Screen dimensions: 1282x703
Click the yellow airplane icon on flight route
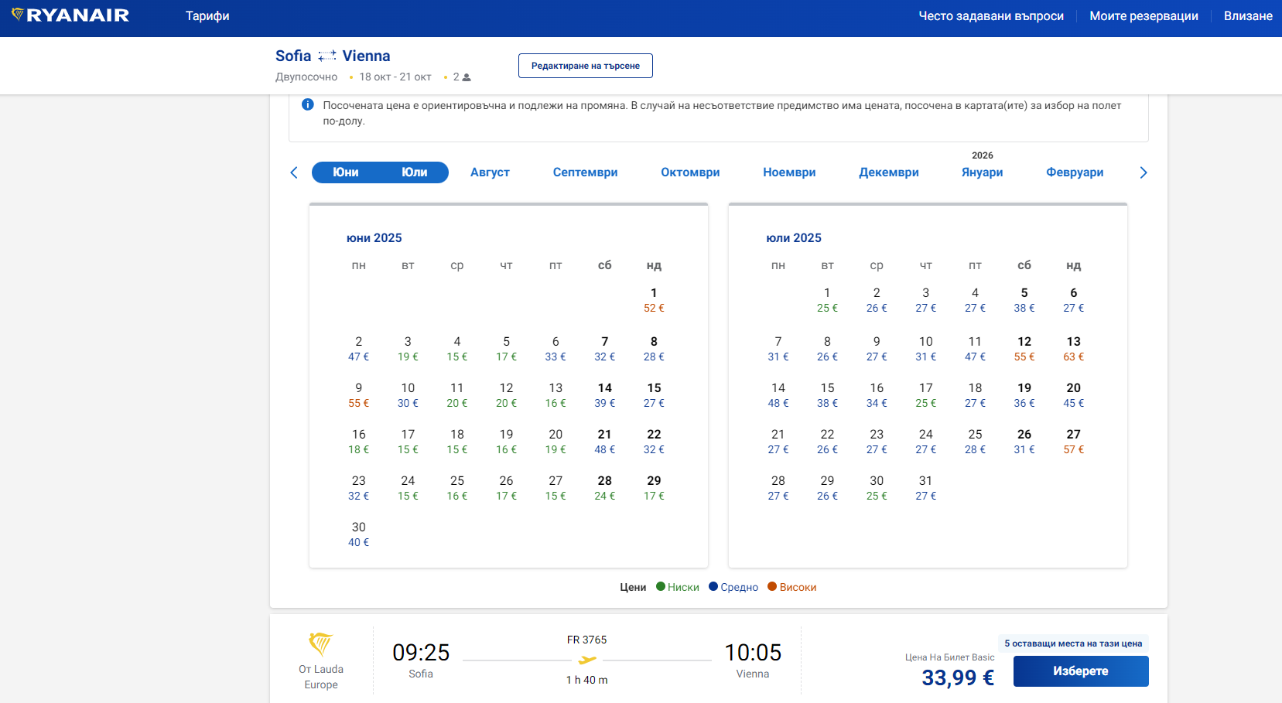587,660
